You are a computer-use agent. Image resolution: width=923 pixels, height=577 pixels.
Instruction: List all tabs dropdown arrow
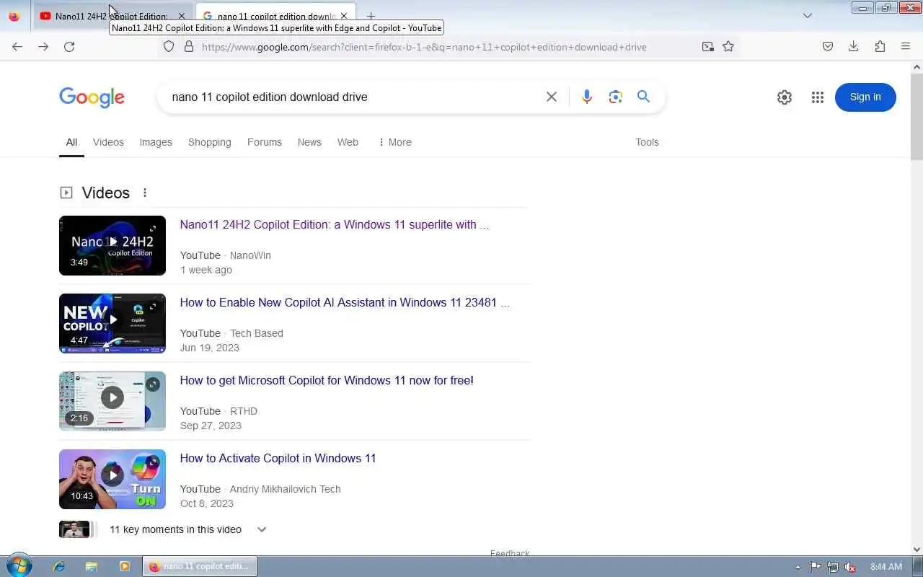(808, 16)
